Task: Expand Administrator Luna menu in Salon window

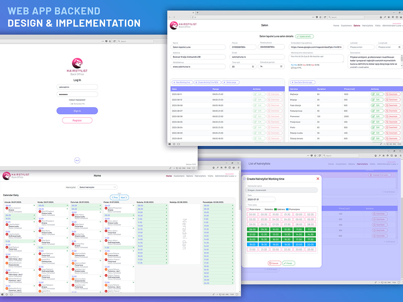Action: click(393, 26)
